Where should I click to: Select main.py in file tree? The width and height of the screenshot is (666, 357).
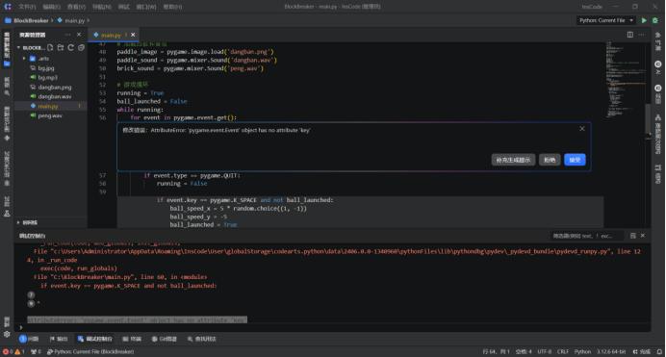point(51,106)
